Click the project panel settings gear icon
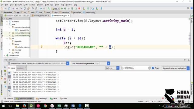Image resolution: width=194 pixels, height=109 pixels. pyautogui.click(x=25, y=15)
